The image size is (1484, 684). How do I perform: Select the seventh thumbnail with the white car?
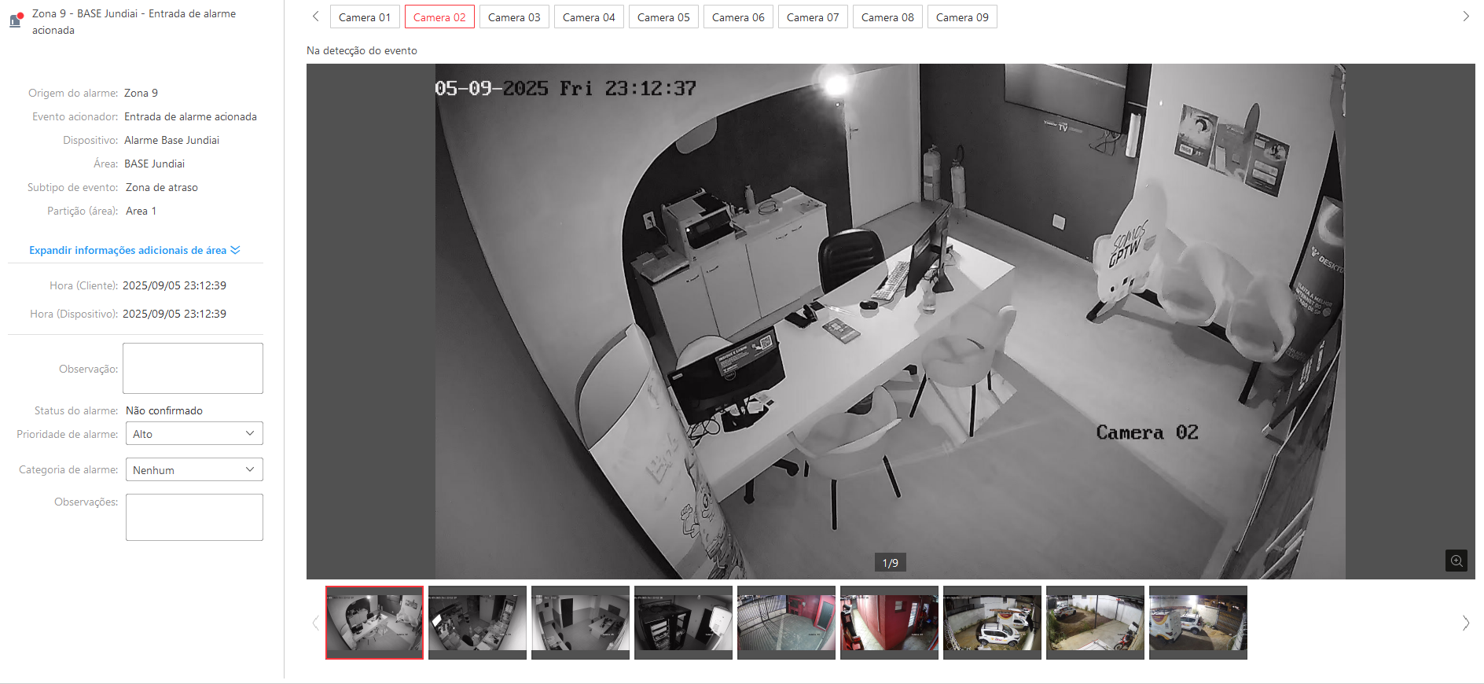point(992,623)
